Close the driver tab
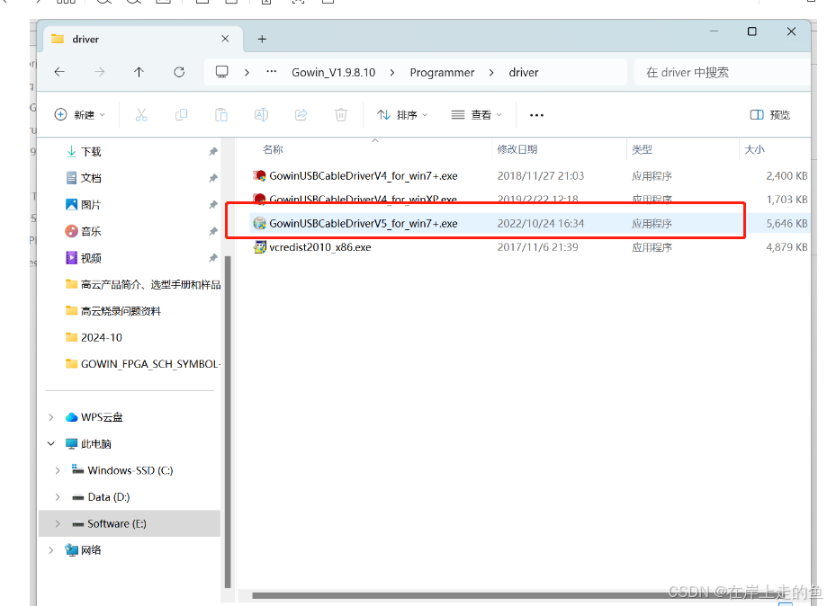The height and width of the screenshot is (606, 827). pyautogui.click(x=225, y=39)
